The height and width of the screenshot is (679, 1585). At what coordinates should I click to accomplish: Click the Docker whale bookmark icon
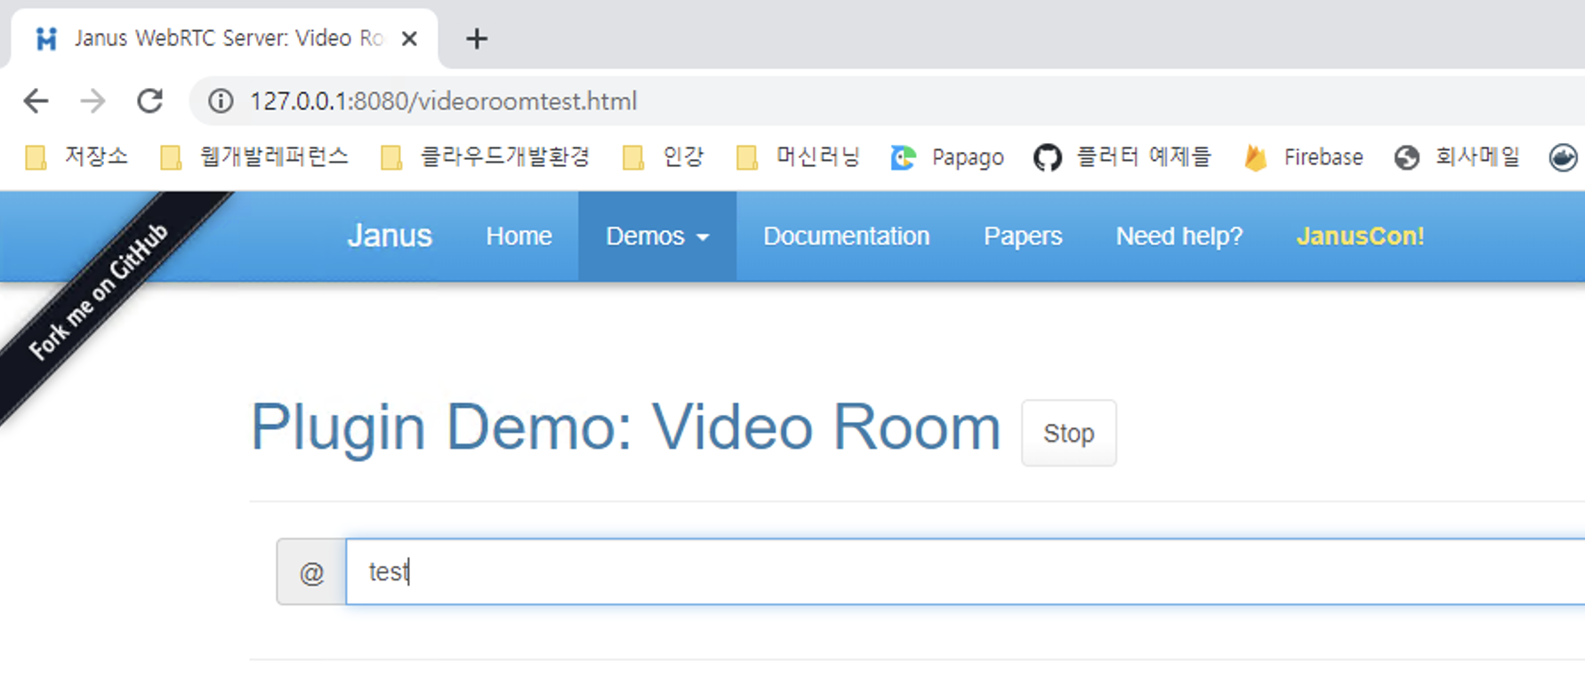click(x=1563, y=157)
